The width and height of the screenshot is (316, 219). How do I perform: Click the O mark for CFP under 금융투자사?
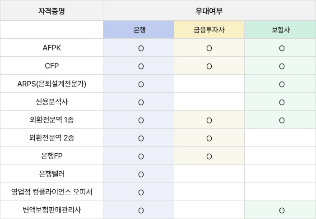[209, 66]
